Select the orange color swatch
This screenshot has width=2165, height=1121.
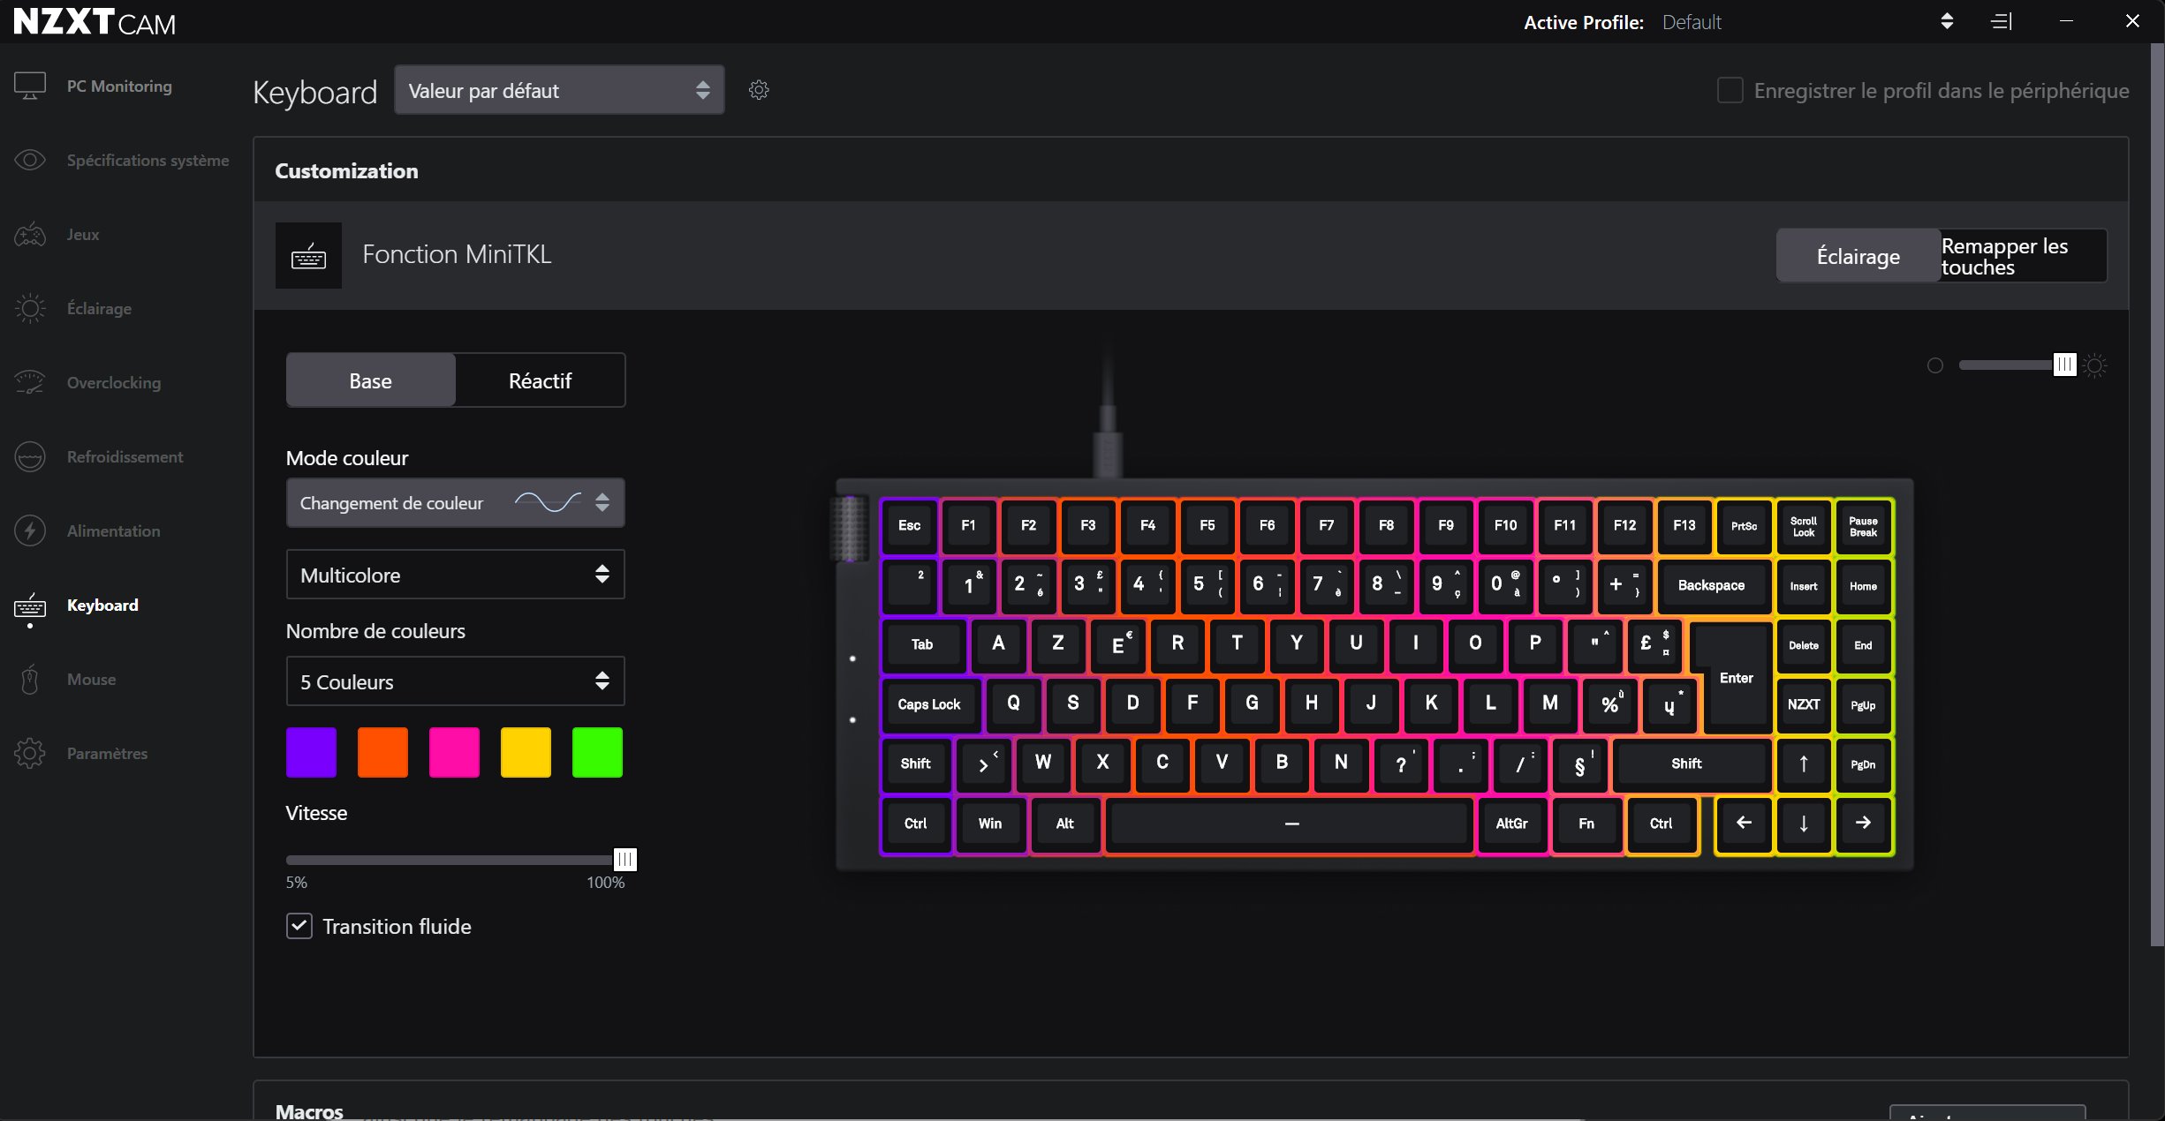[x=382, y=752]
